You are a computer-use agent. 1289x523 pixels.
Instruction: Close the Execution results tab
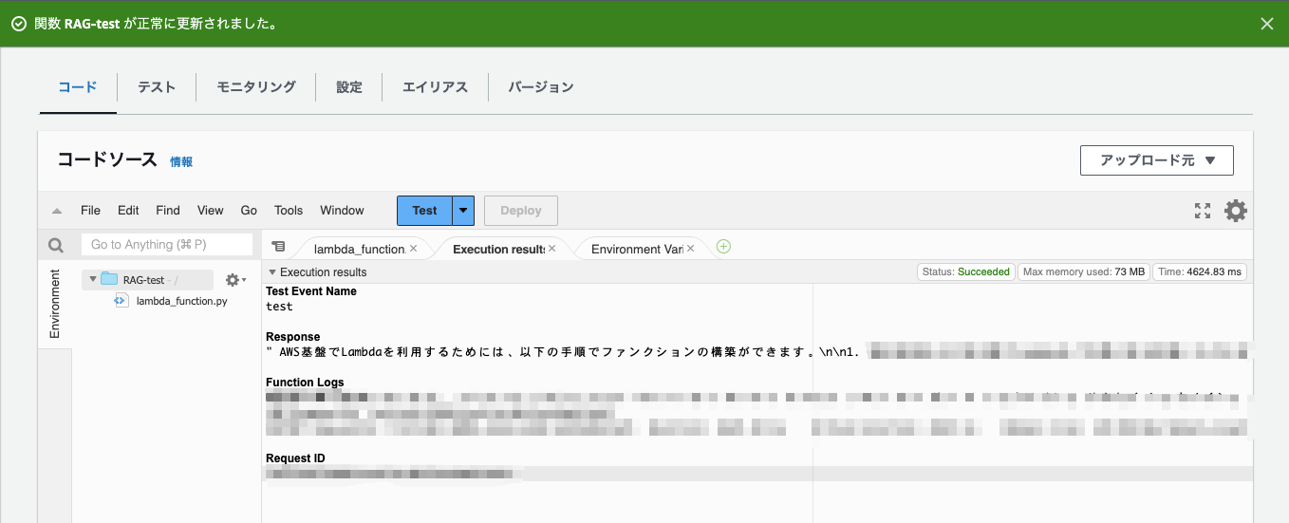pos(552,249)
